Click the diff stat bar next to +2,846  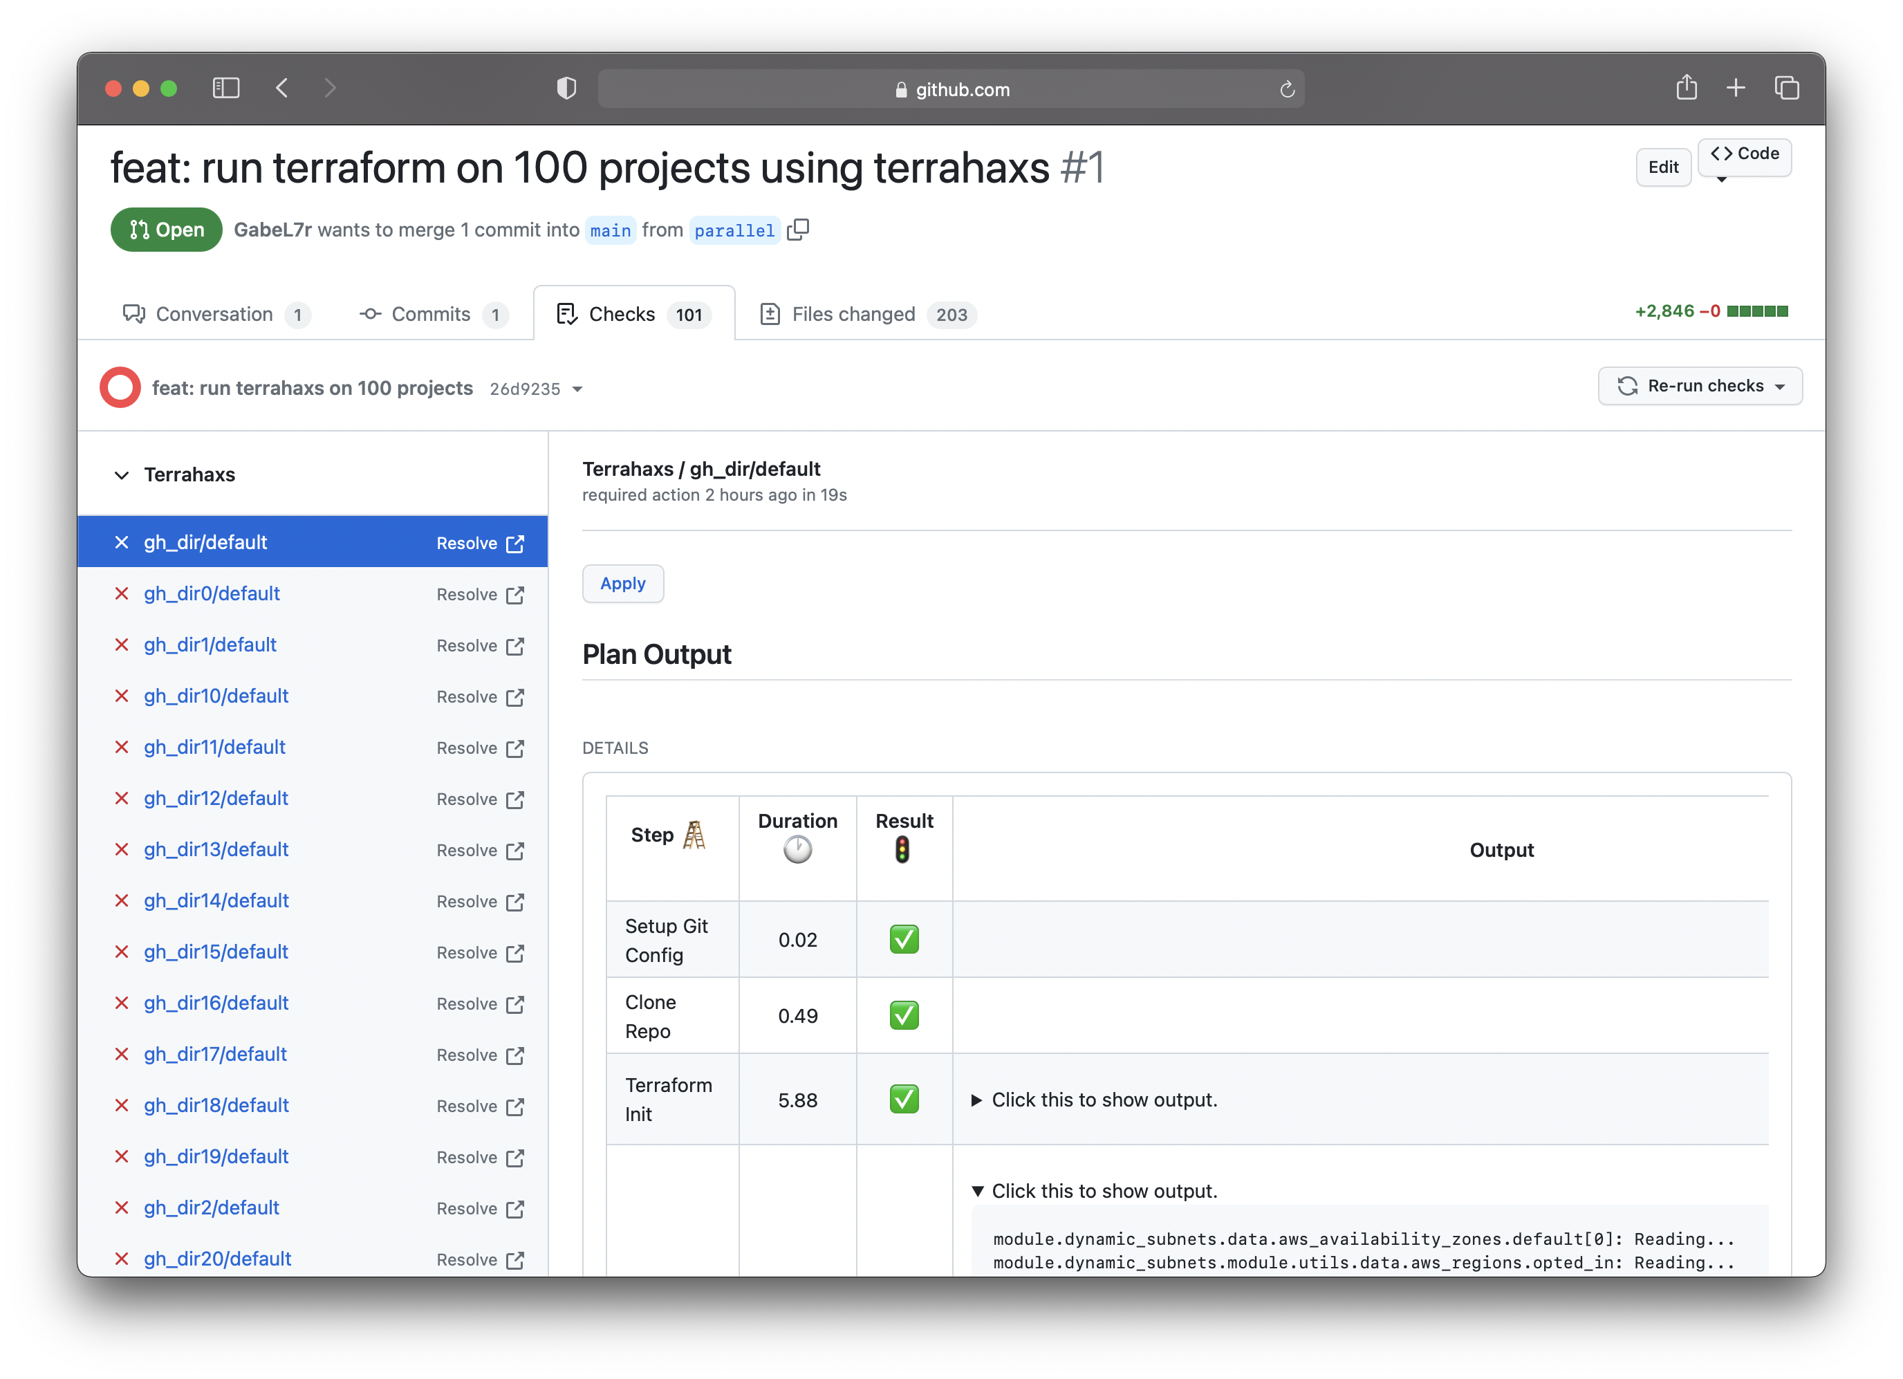coord(1757,311)
